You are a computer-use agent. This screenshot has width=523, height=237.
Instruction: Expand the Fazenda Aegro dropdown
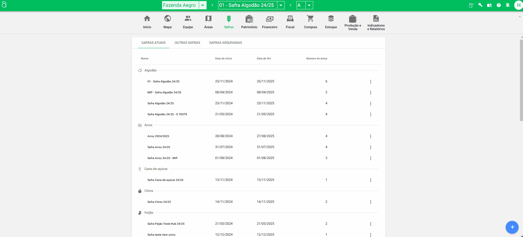(x=203, y=5)
